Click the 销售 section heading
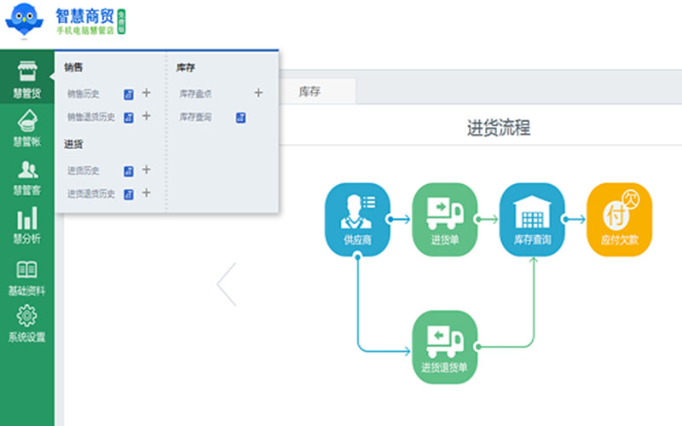 (x=73, y=67)
